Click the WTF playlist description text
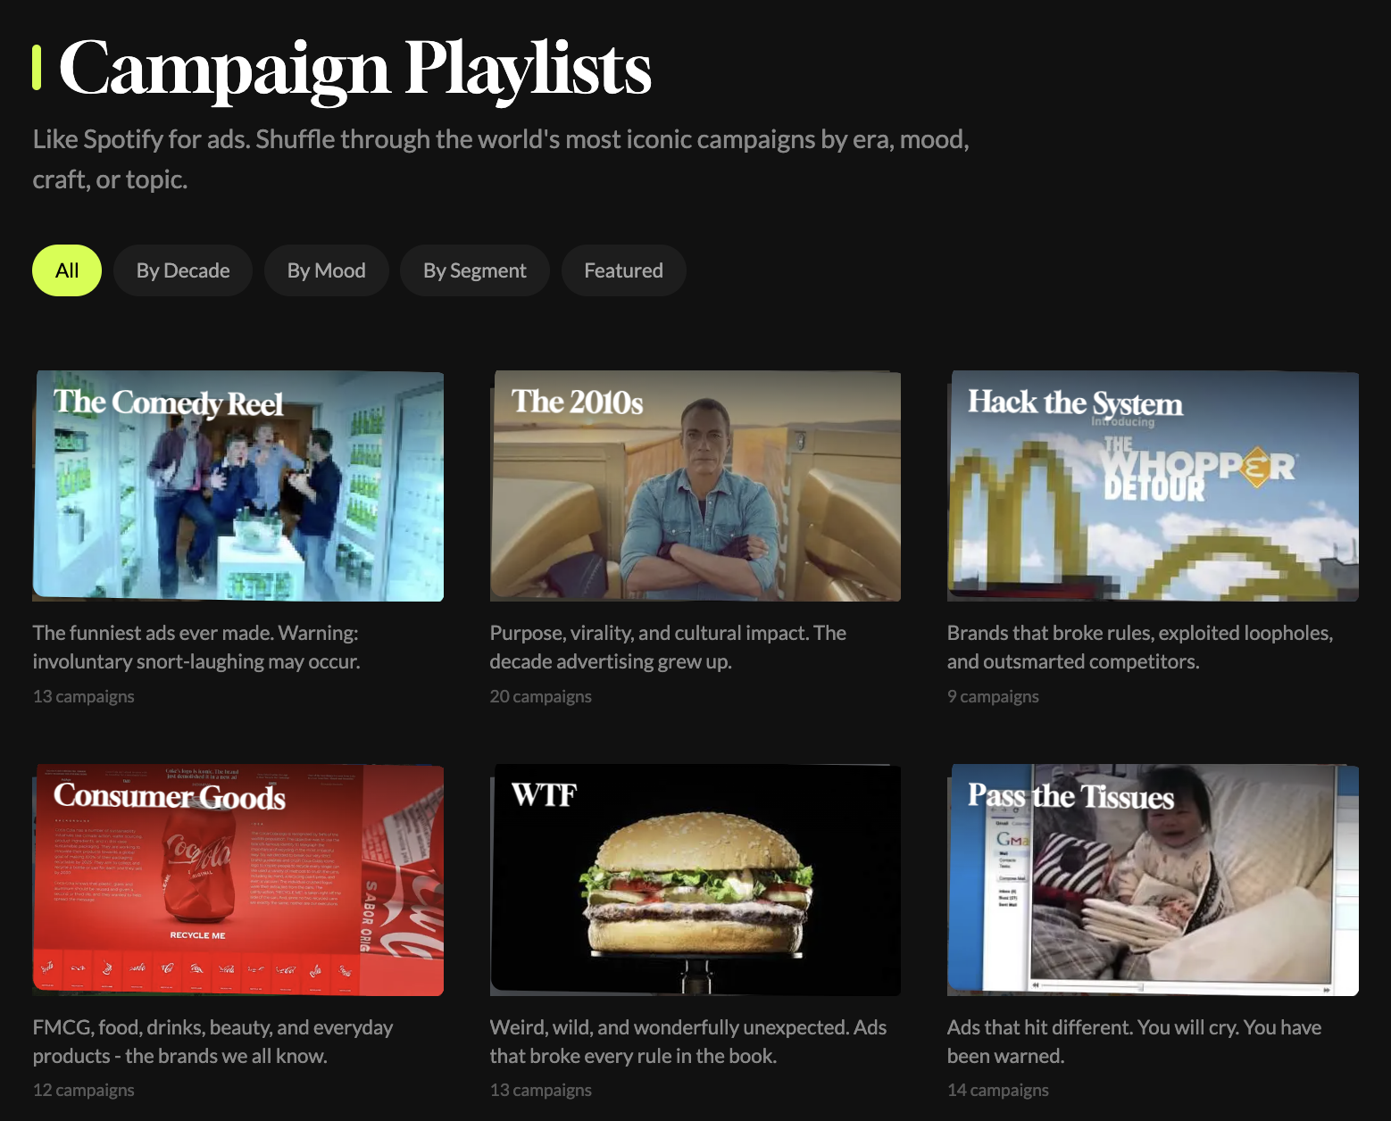This screenshot has height=1121, width=1391. coord(687,1041)
